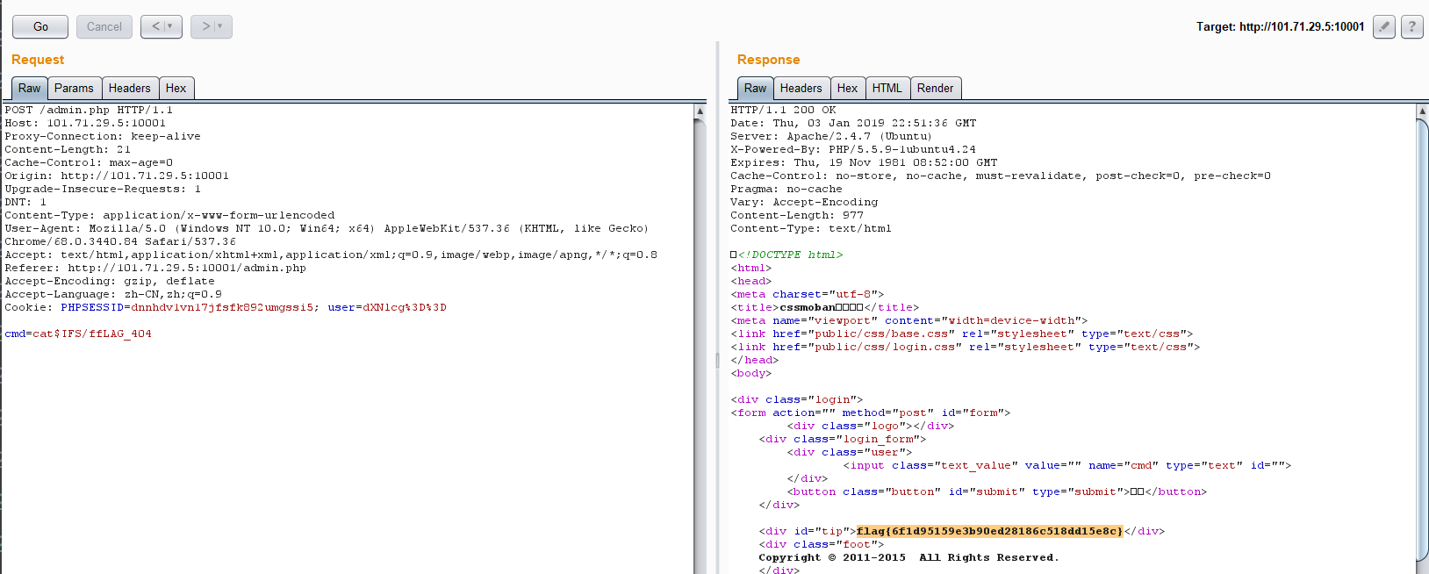The width and height of the screenshot is (1429, 574).
Task: Click the input name="cmd" line in response
Action: [x=1067, y=465]
